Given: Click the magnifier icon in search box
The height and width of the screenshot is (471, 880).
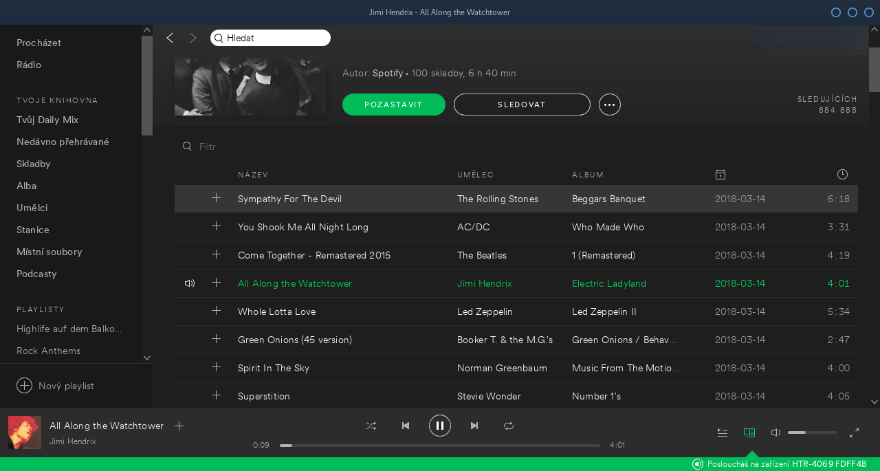Looking at the screenshot, I should pos(219,39).
